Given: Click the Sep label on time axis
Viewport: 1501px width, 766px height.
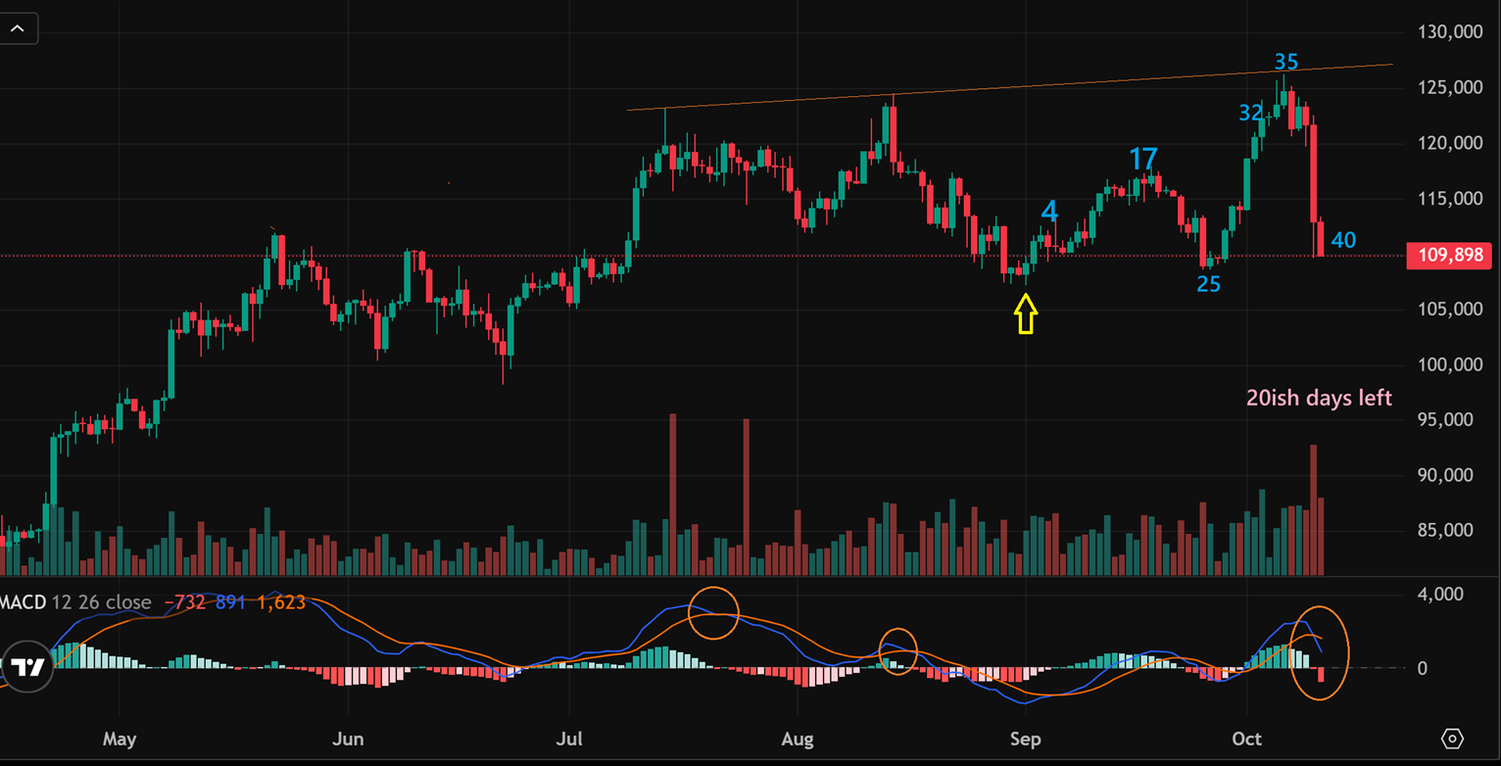Looking at the screenshot, I should click(1026, 739).
